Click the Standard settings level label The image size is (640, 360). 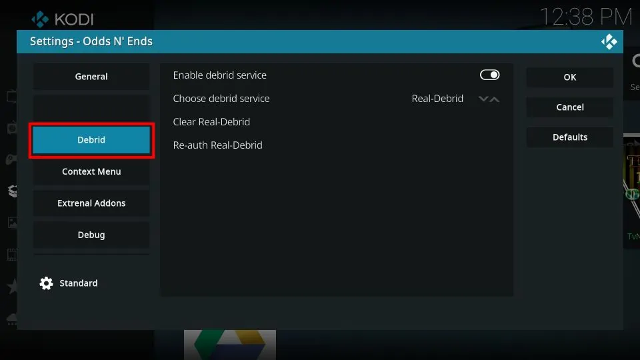(x=79, y=283)
